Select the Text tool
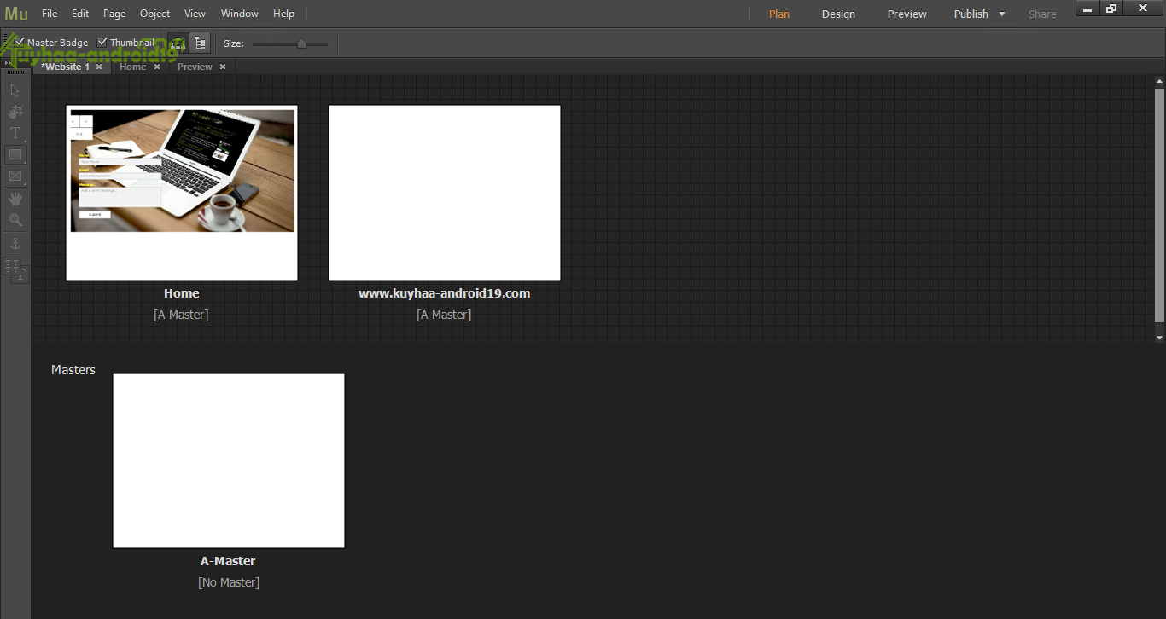 [15, 133]
